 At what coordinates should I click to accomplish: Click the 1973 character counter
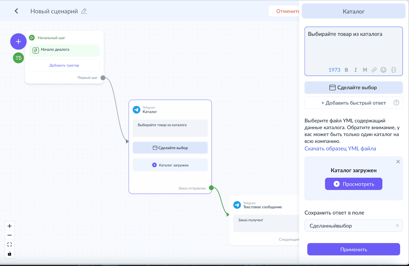click(334, 70)
